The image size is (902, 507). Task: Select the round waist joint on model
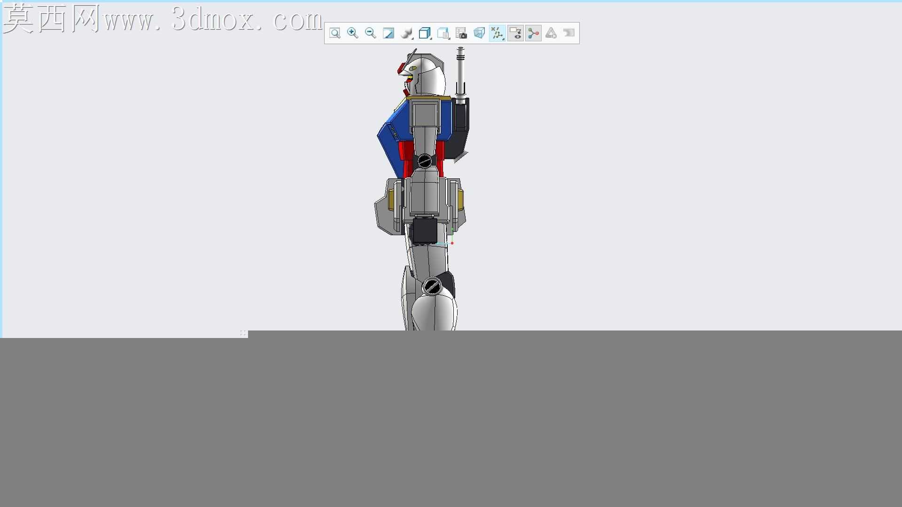pos(425,161)
